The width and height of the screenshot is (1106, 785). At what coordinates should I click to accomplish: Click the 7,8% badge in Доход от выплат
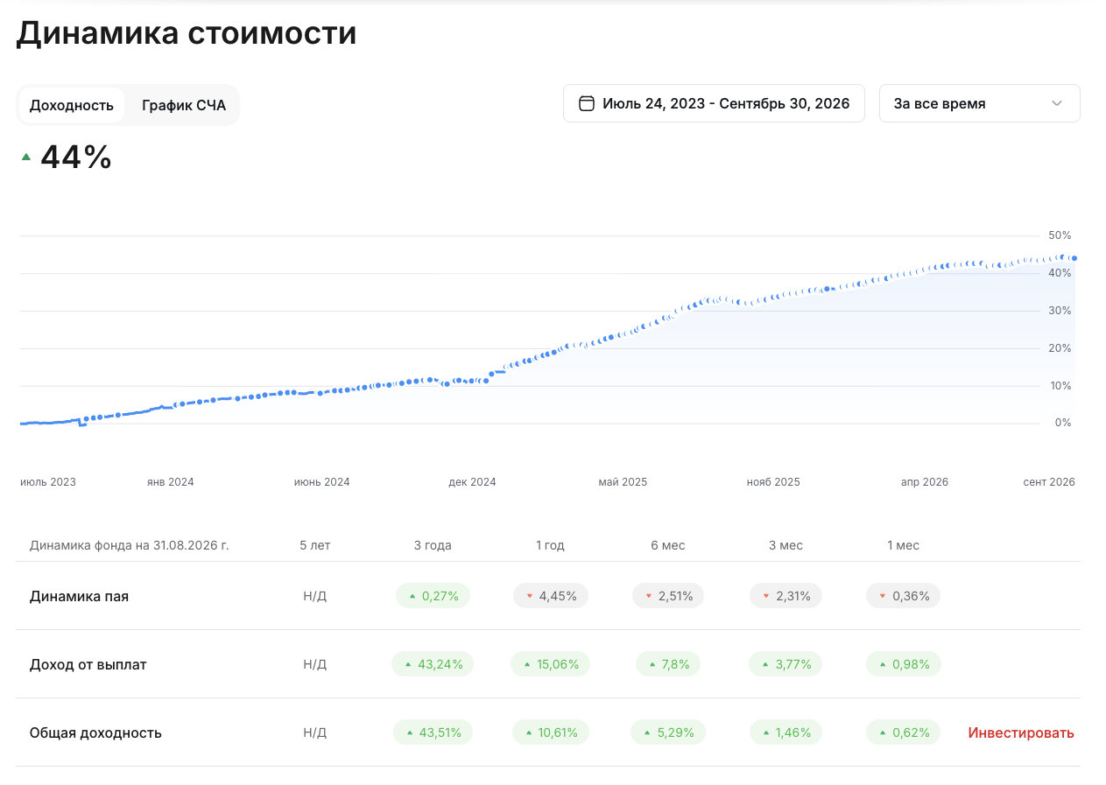click(668, 664)
